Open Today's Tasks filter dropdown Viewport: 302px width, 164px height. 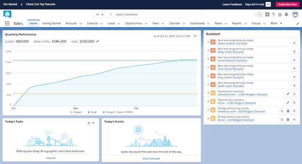point(91,123)
